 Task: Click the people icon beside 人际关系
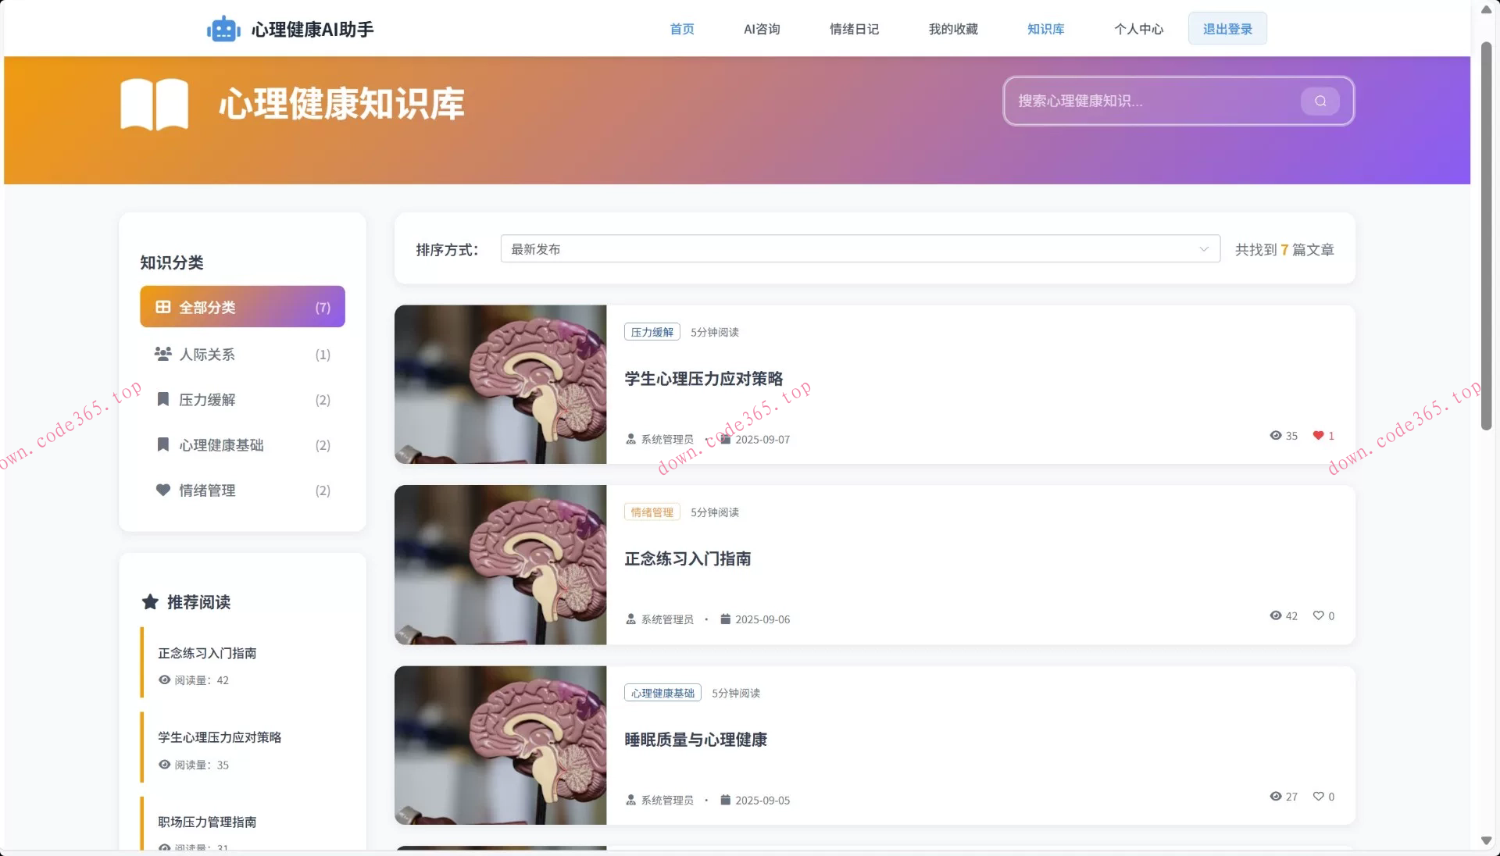pos(162,354)
